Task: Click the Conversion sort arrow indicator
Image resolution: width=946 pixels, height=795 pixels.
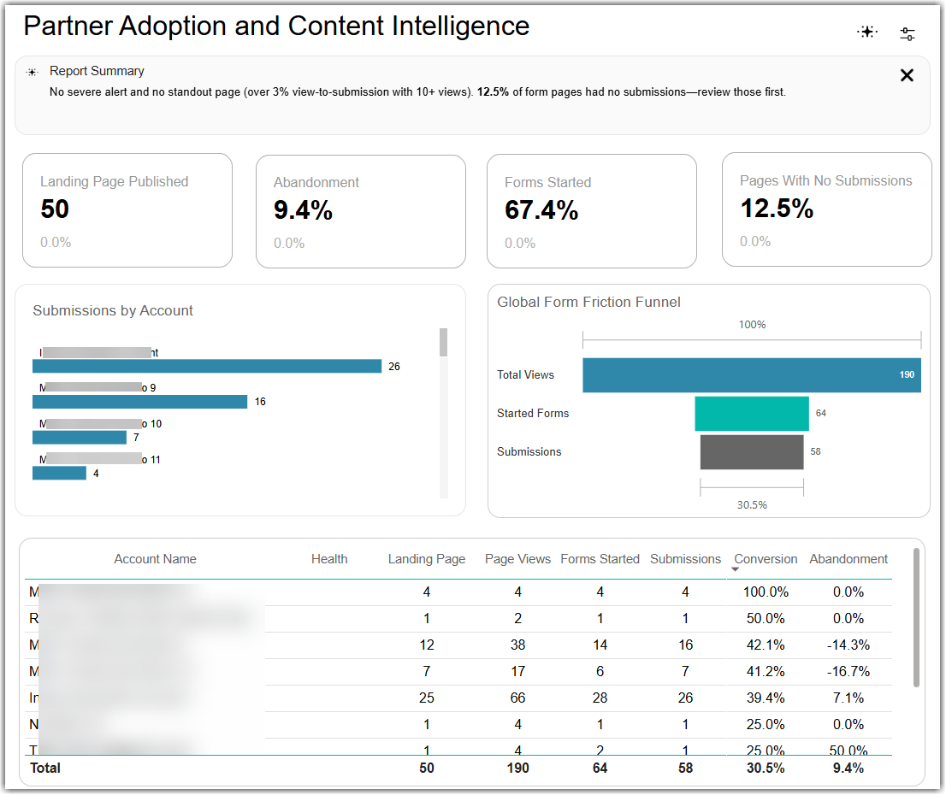Action: [x=735, y=569]
